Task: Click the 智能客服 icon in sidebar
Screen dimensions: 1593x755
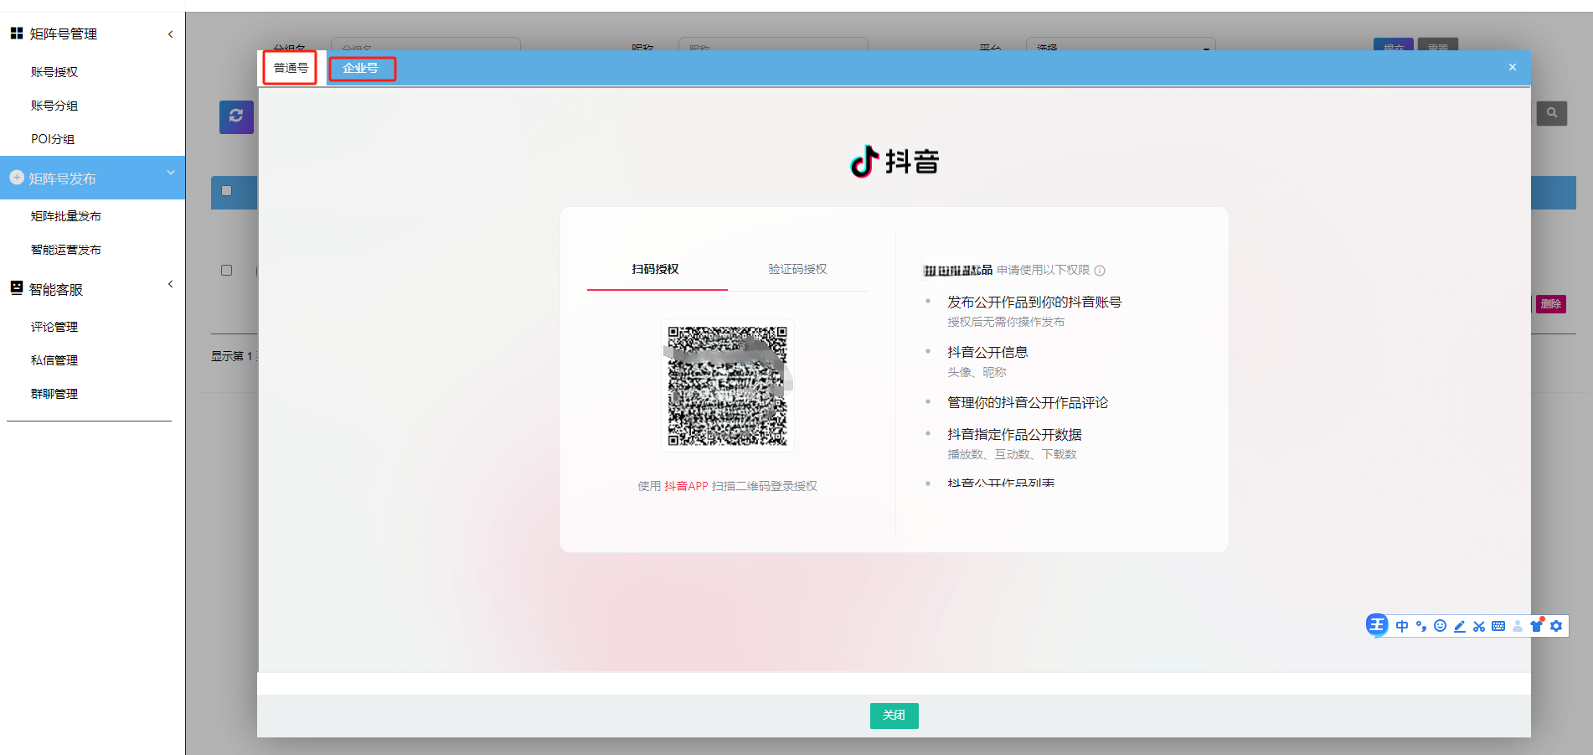Action: (17, 288)
